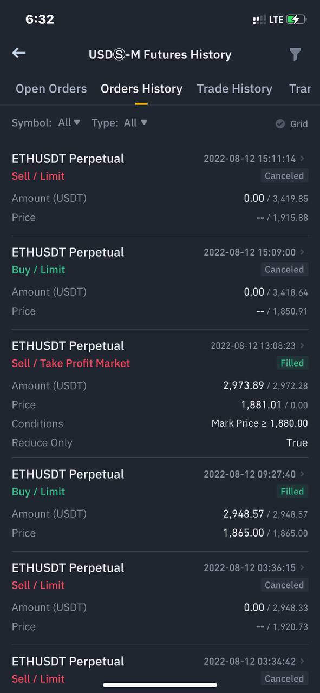This screenshot has height=693, width=320.
Task: Switch to Trade History tab
Action: (234, 89)
